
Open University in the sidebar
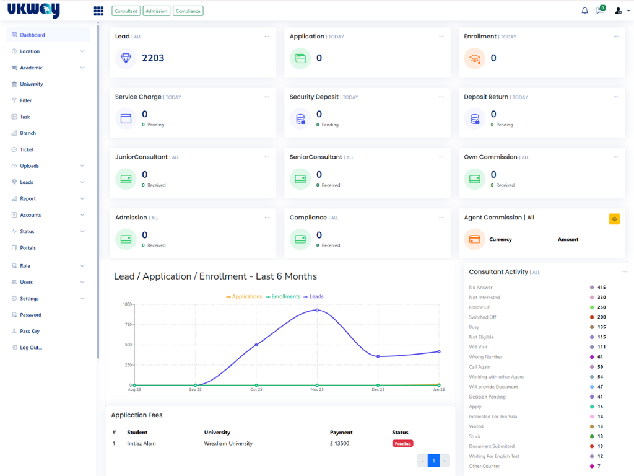[x=31, y=84]
